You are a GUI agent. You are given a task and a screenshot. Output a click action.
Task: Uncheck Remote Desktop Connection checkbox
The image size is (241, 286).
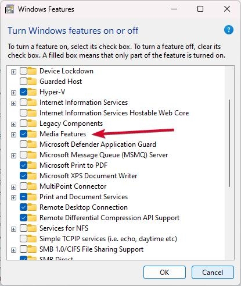tap(23, 207)
